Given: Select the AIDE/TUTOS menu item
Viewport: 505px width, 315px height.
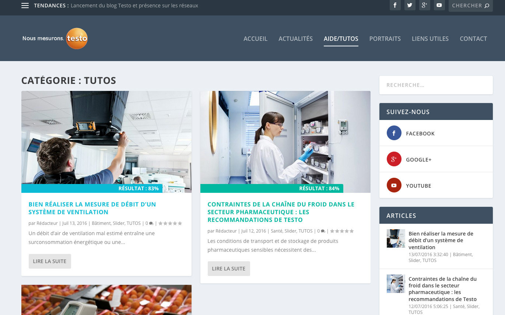Looking at the screenshot, I should pyautogui.click(x=341, y=39).
